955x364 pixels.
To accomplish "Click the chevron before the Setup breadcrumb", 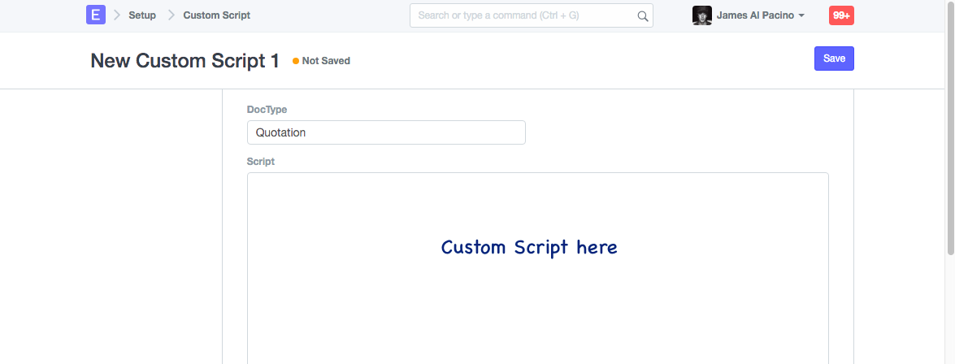I will [x=117, y=15].
